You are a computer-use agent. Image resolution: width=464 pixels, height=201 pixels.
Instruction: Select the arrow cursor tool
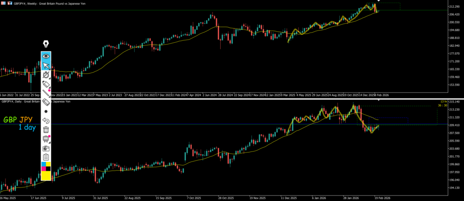pos(46,66)
